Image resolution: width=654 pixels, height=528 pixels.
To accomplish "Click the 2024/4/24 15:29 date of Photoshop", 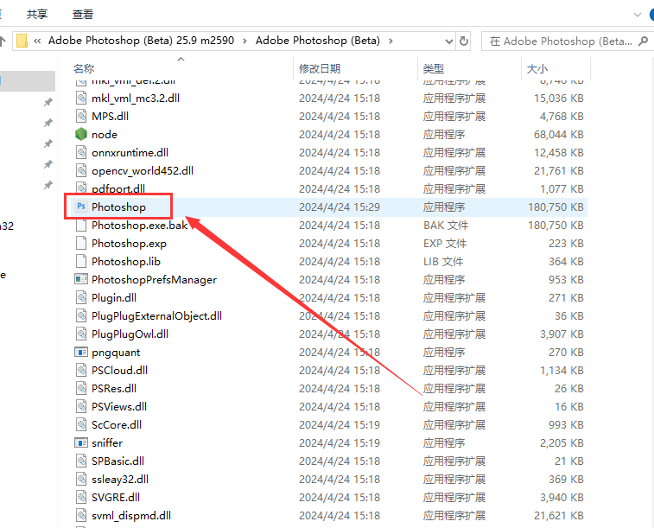I will pos(340,207).
